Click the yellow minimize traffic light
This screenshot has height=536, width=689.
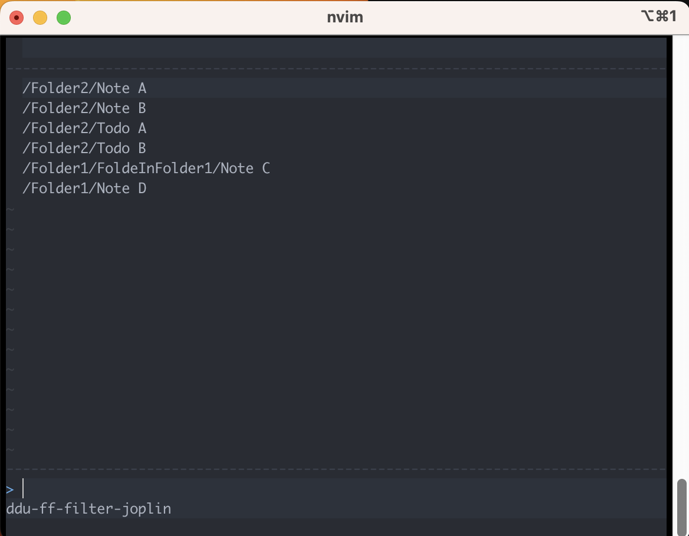tap(40, 17)
